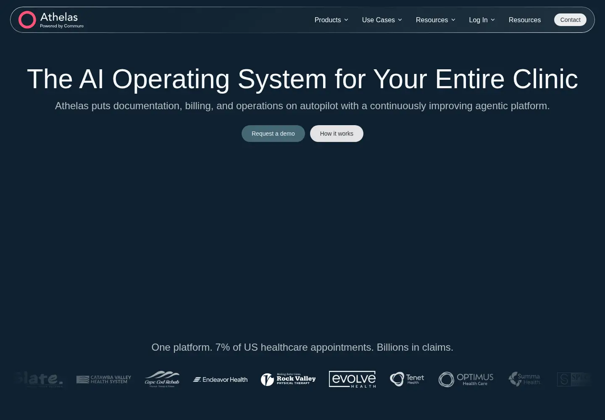The height and width of the screenshot is (420, 605).
Task: Click the Evolve Health logo
Action: click(352, 379)
